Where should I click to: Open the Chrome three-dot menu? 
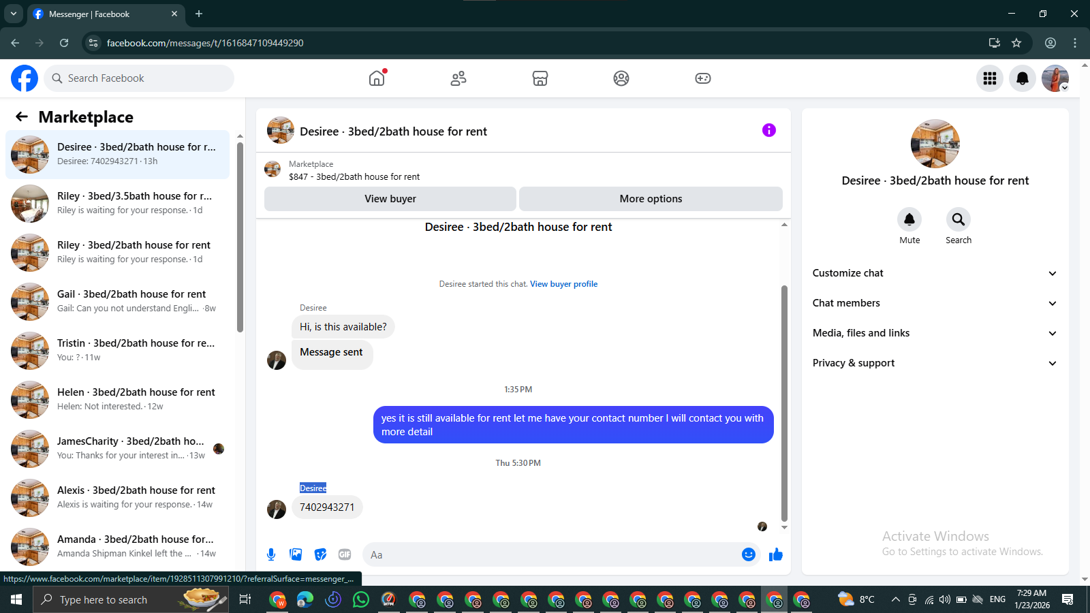coord(1075,43)
